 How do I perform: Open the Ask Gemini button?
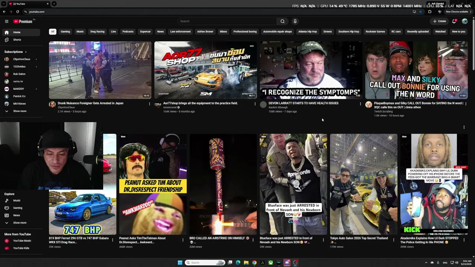[436, 4]
